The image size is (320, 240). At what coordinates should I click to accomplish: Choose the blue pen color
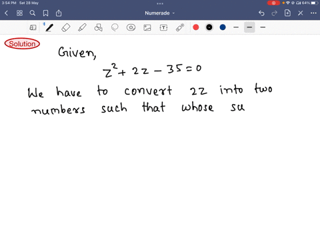coord(223,27)
